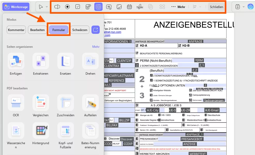The height and width of the screenshot is (155, 255).
Task: Select the image field tool
Action: pyautogui.click(x=119, y=7)
